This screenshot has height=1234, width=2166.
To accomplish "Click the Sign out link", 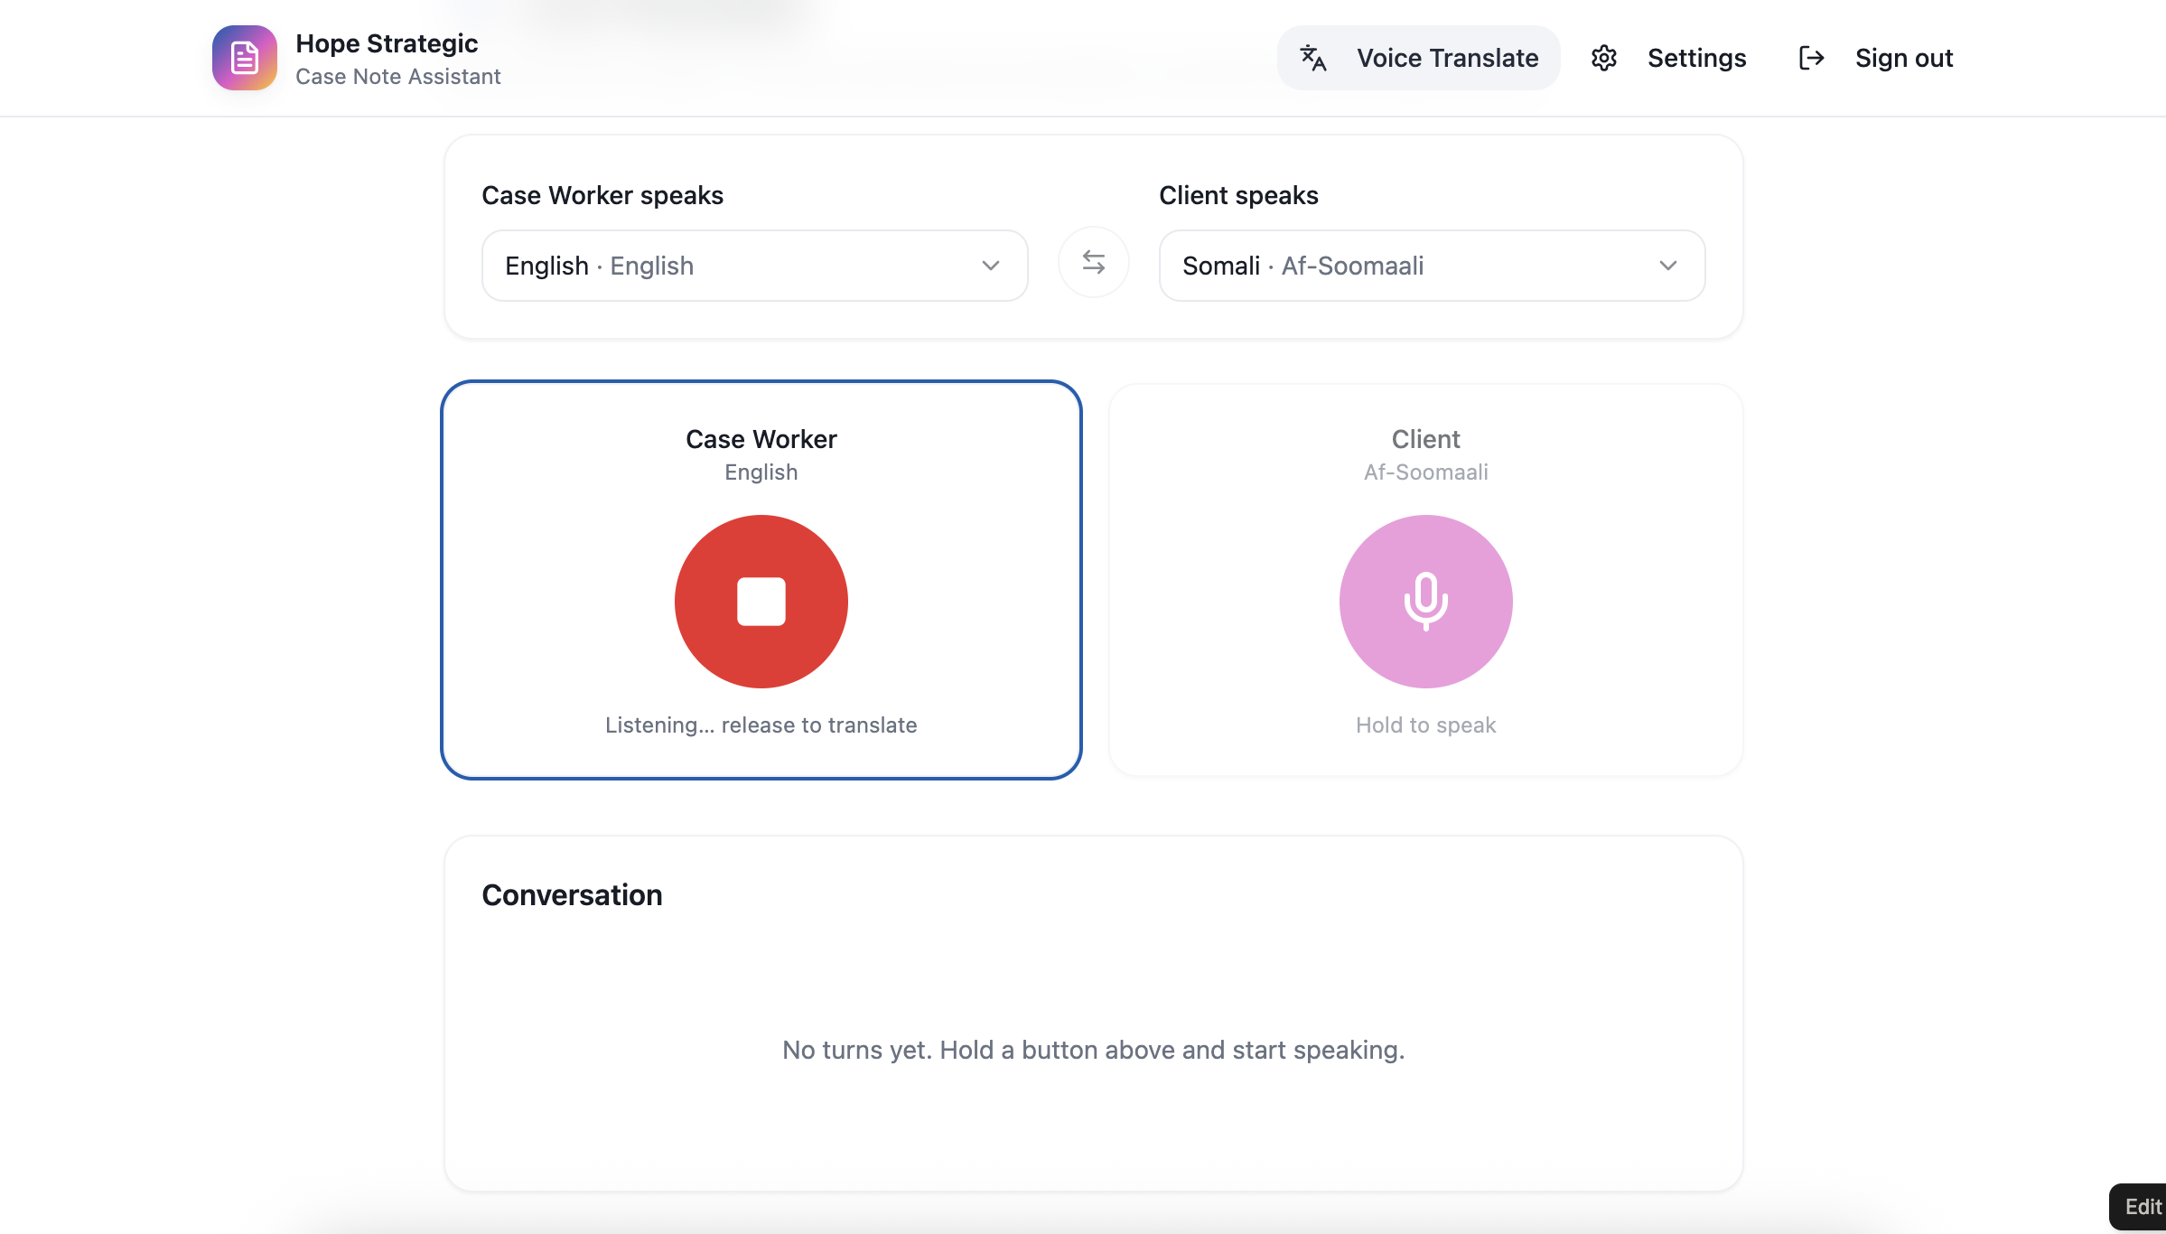I will (x=1903, y=58).
